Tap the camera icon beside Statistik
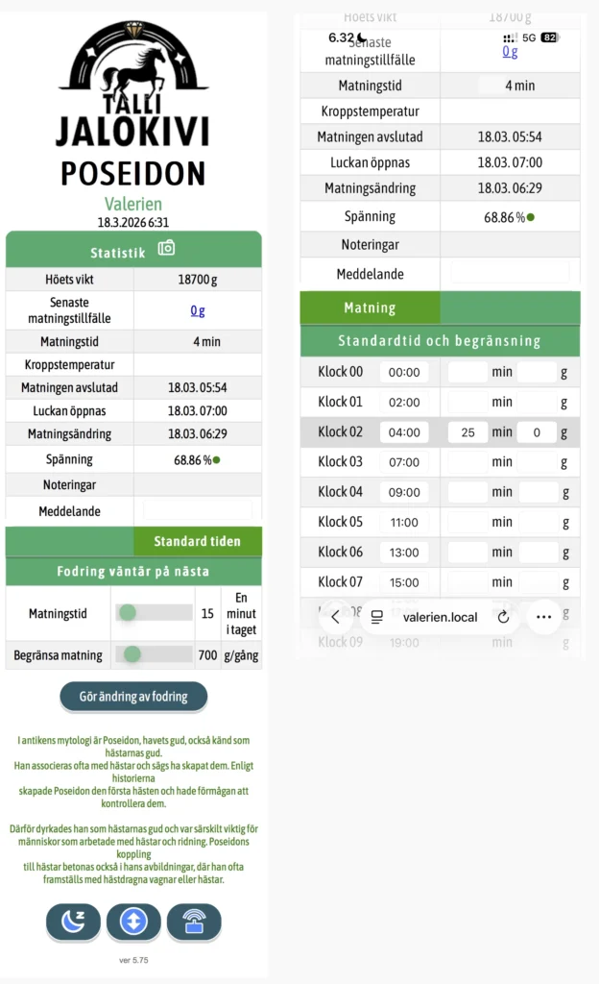Screen dimensions: 599x984 pos(166,248)
